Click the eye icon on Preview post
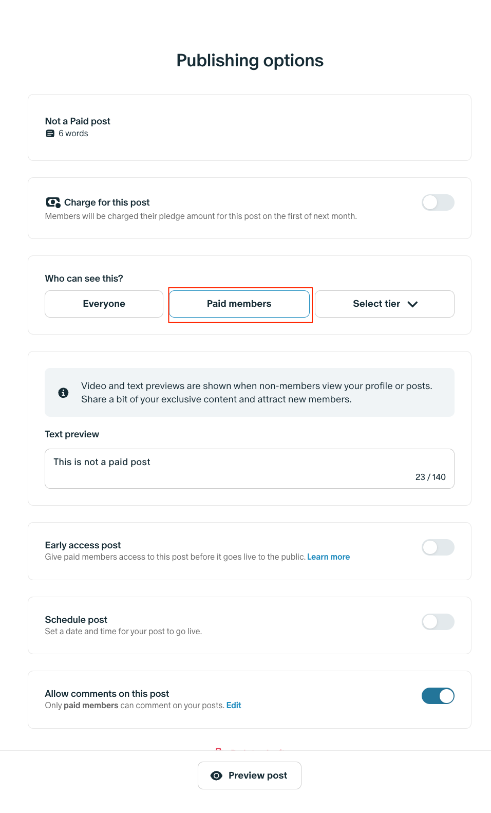Image resolution: width=491 pixels, height=813 pixels. click(217, 775)
